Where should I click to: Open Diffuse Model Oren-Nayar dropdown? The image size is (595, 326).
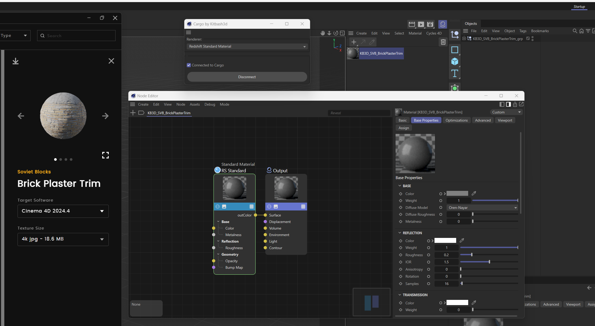tap(482, 208)
